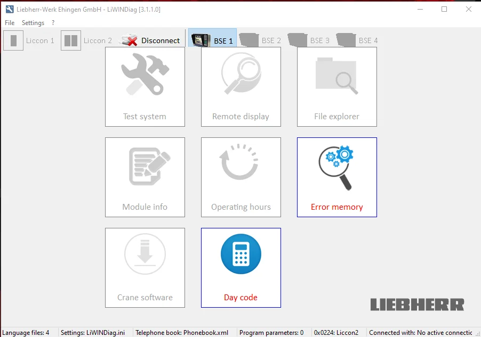Click the LiWINDiag app icon in title bar
The height and width of the screenshot is (337, 481).
click(10, 9)
